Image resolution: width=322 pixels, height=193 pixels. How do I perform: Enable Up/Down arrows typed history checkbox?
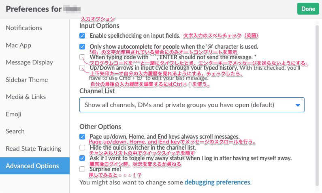point(82,68)
